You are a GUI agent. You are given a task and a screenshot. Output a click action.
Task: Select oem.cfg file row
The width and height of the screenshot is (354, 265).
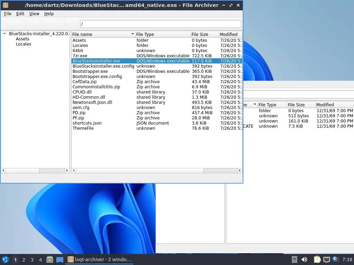157,108
